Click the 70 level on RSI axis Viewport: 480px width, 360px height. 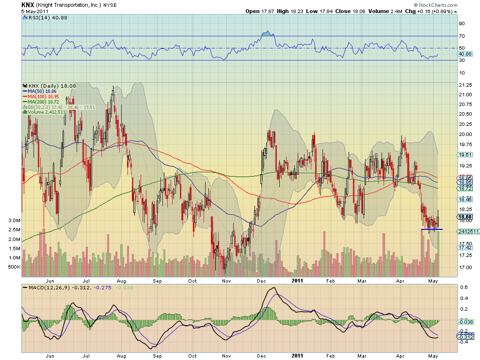tap(462, 36)
